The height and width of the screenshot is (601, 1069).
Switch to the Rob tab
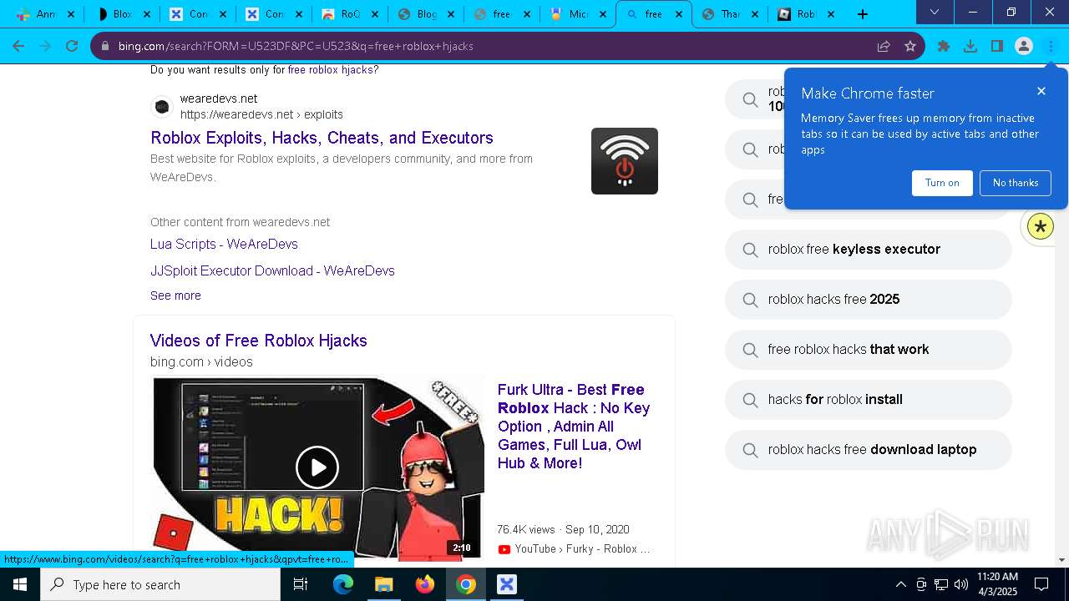coord(806,14)
